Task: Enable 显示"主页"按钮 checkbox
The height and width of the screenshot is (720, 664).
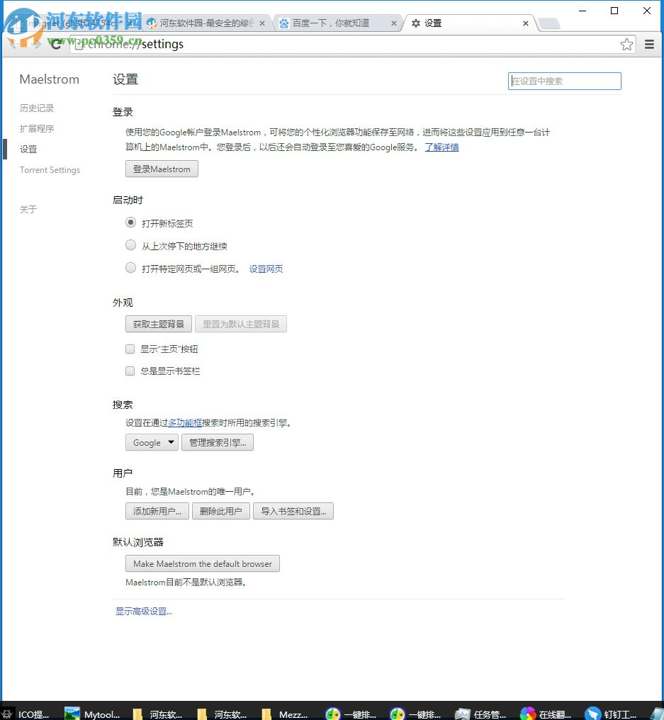Action: 130,349
